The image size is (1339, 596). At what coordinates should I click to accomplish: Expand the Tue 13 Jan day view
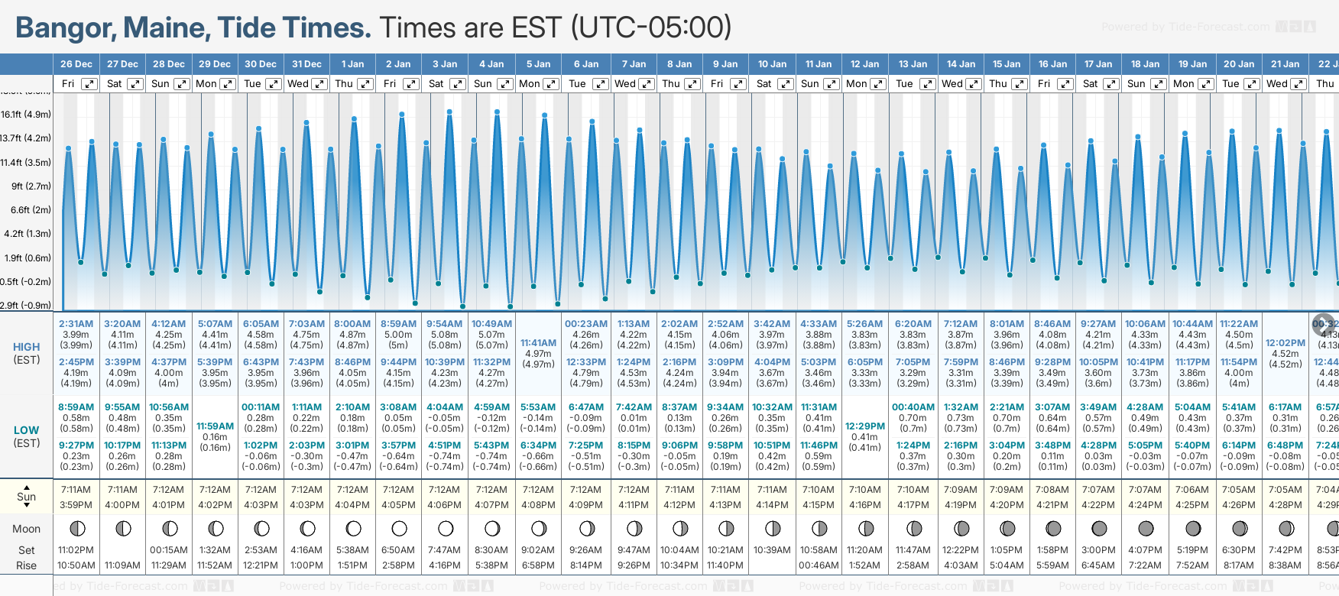(926, 84)
